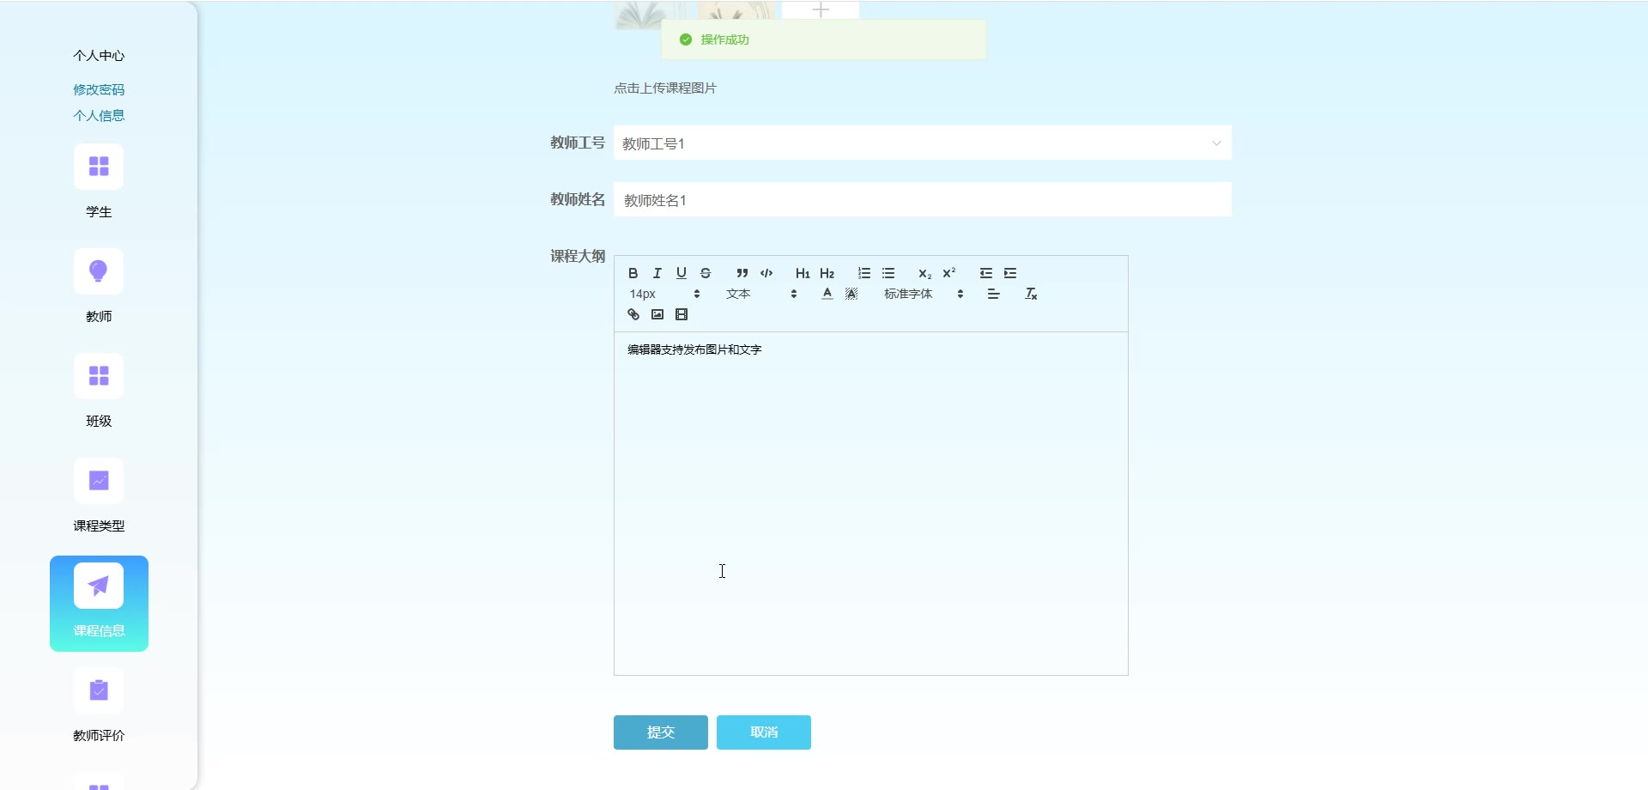The width and height of the screenshot is (1648, 790).
Task: Apply strikethrough formatting
Action: 706,273
